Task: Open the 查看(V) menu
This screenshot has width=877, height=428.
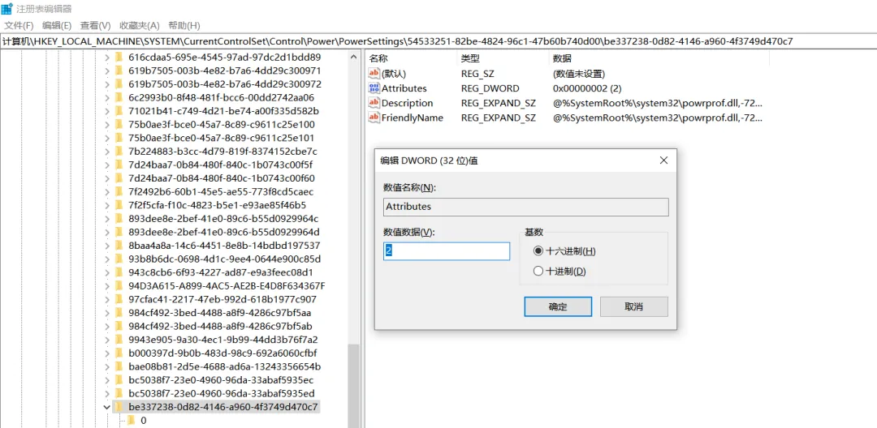Action: pos(95,25)
